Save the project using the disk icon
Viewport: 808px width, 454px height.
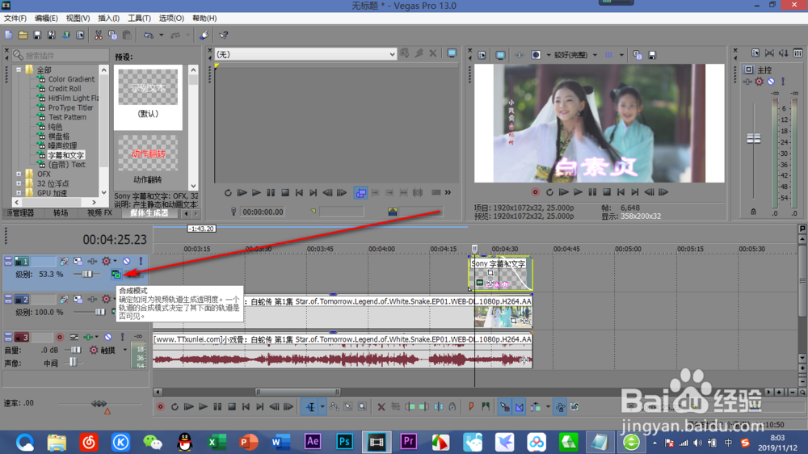[37, 35]
